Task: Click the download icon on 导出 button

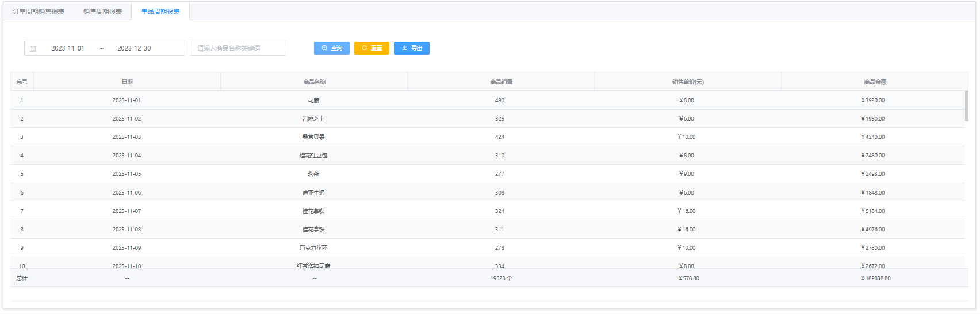Action: tap(404, 48)
